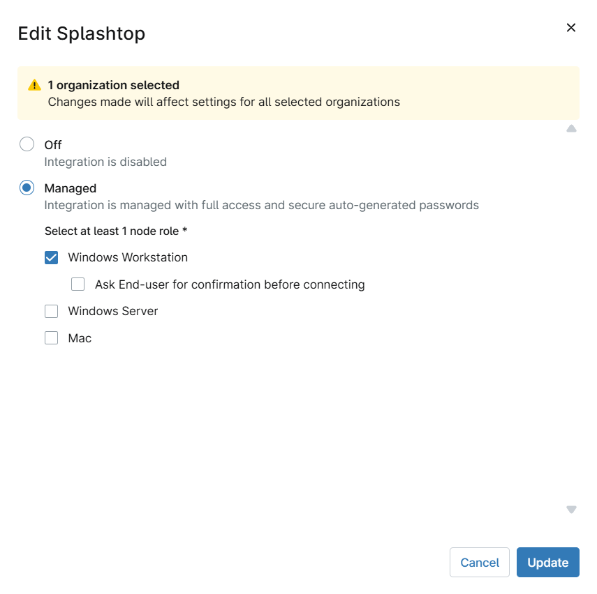Tick the Windows Server checkbox

coord(51,311)
